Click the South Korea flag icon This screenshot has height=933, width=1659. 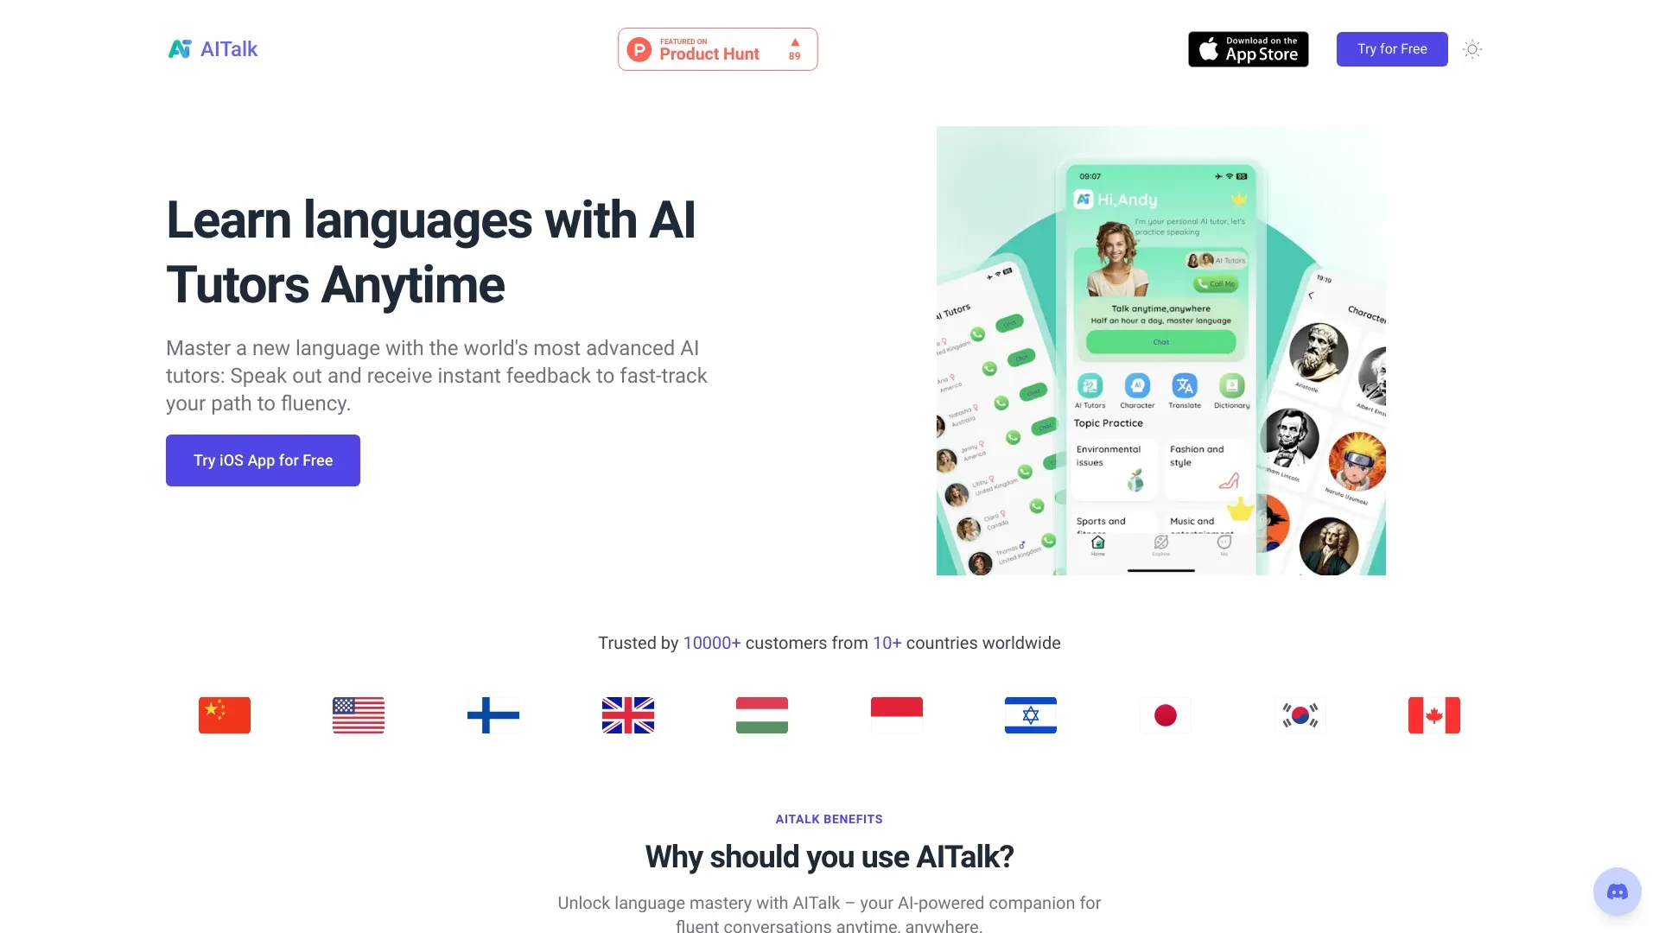pyautogui.click(x=1299, y=715)
